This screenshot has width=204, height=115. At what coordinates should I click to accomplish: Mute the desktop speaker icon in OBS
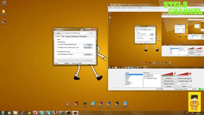coord(190,74)
